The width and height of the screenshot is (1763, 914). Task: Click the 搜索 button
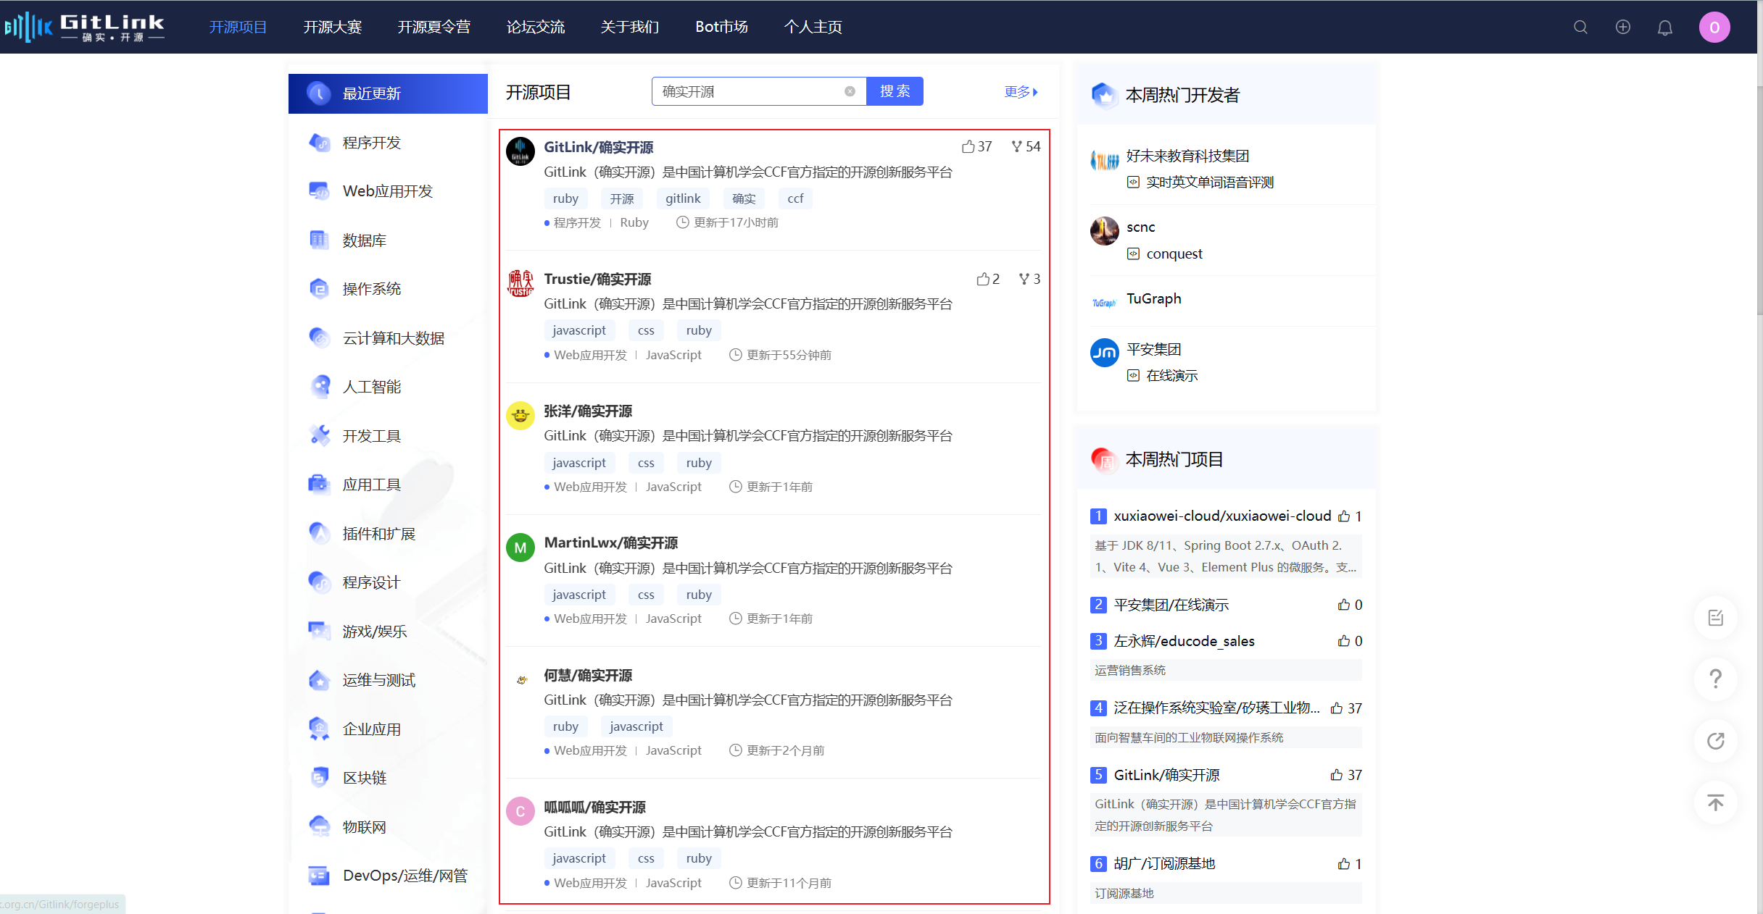pyautogui.click(x=895, y=91)
